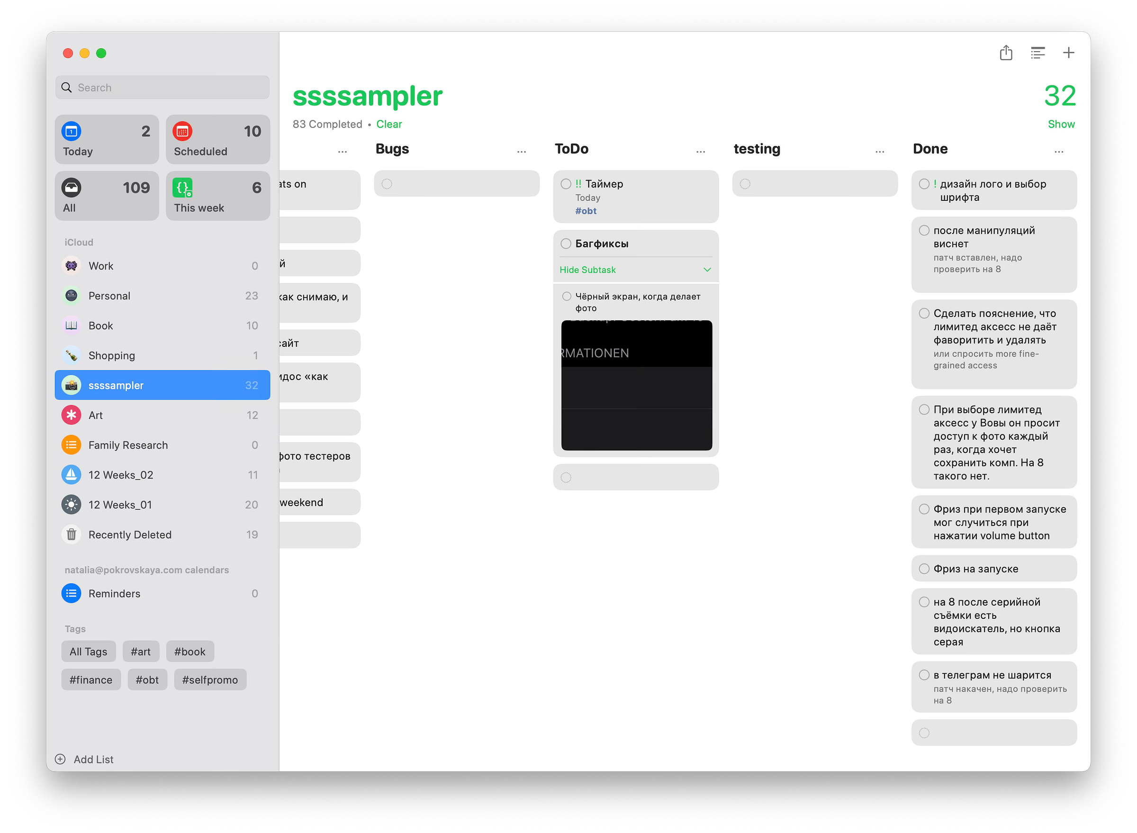Open the This week smart list

[x=218, y=196]
